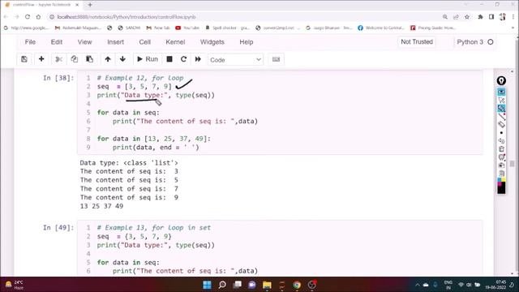This screenshot has width=519, height=292.
Task: Reload the browser page
Action: pyautogui.click(x=28, y=17)
